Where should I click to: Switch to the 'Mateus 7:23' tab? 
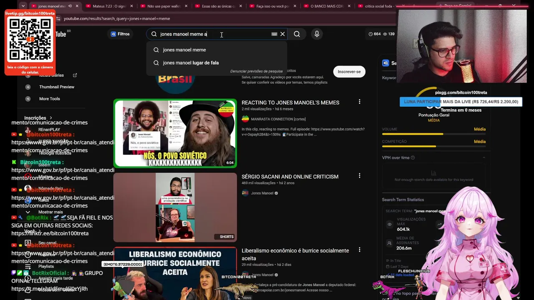coord(108,6)
